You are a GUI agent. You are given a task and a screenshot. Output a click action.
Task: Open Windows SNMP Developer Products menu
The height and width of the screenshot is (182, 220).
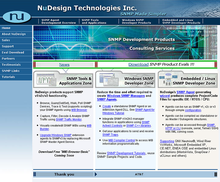point(136,21)
